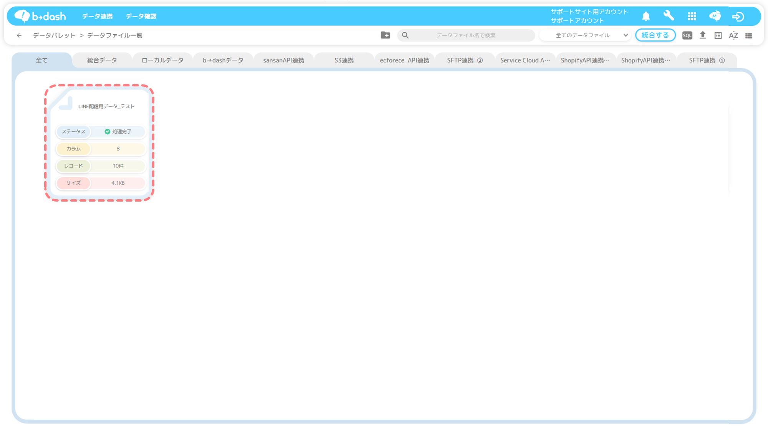Click the upload file icon
Screen dimensions: 768x432
[x=703, y=35]
